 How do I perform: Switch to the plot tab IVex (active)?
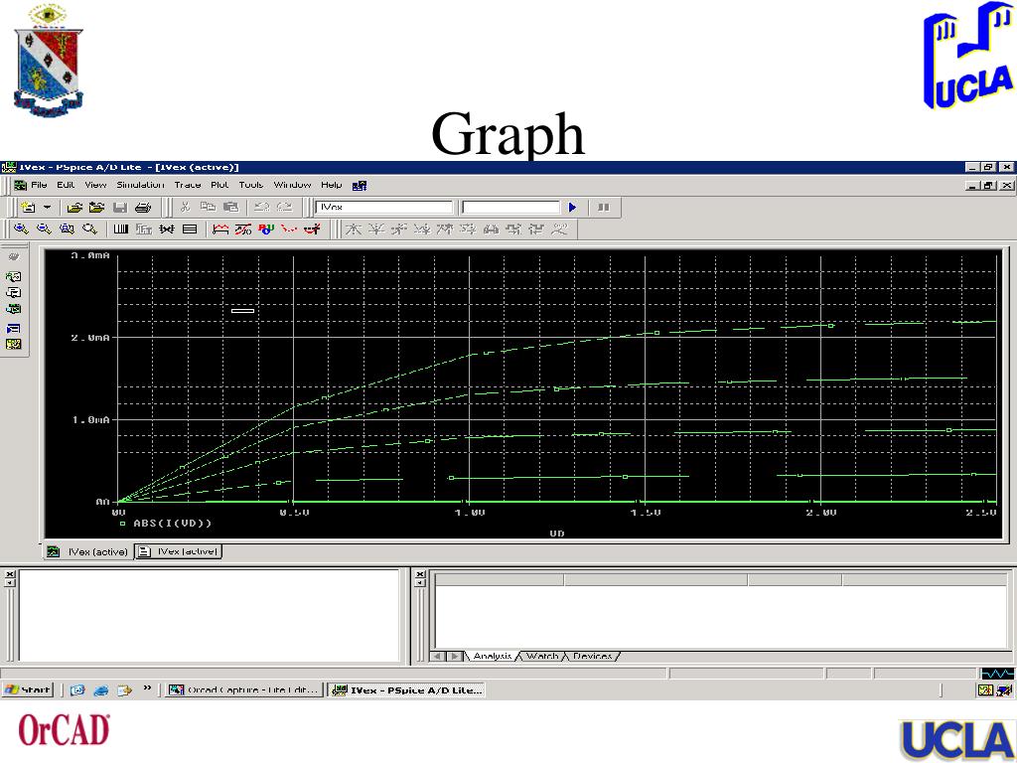(x=88, y=551)
